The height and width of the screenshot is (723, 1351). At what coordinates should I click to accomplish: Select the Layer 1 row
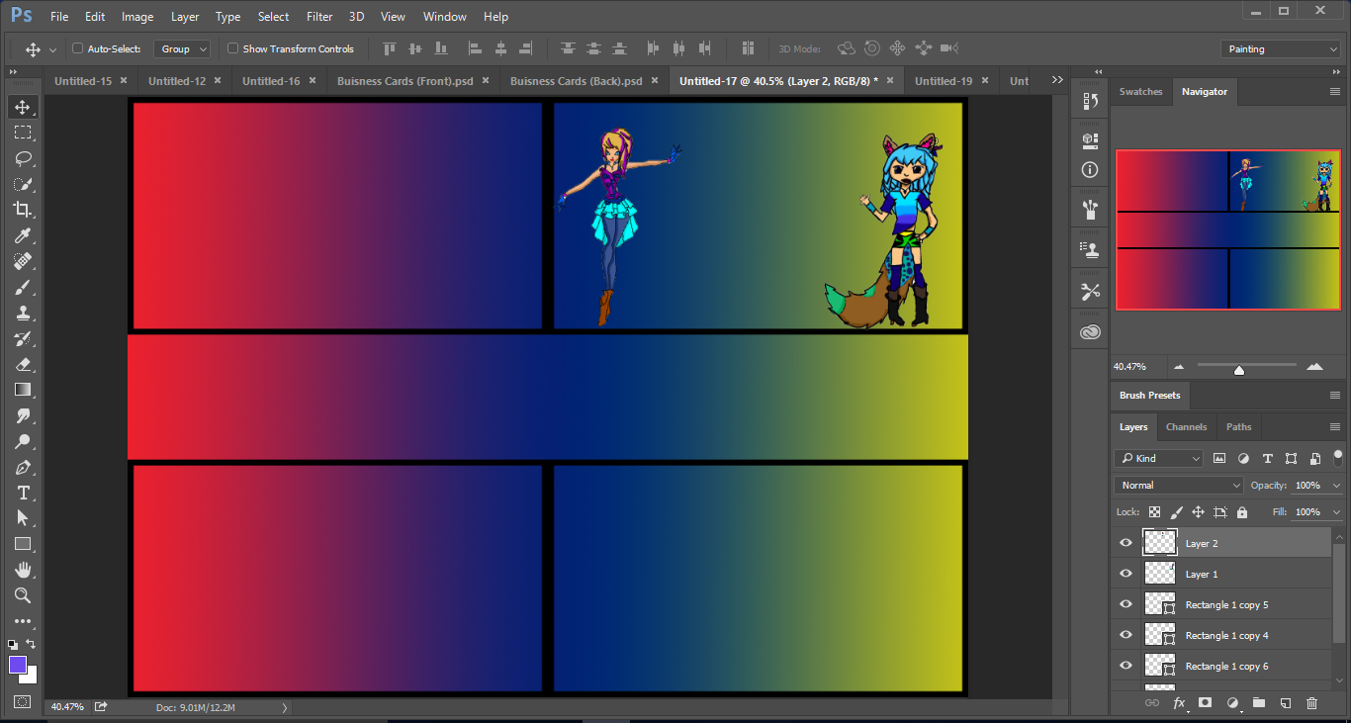point(1222,574)
